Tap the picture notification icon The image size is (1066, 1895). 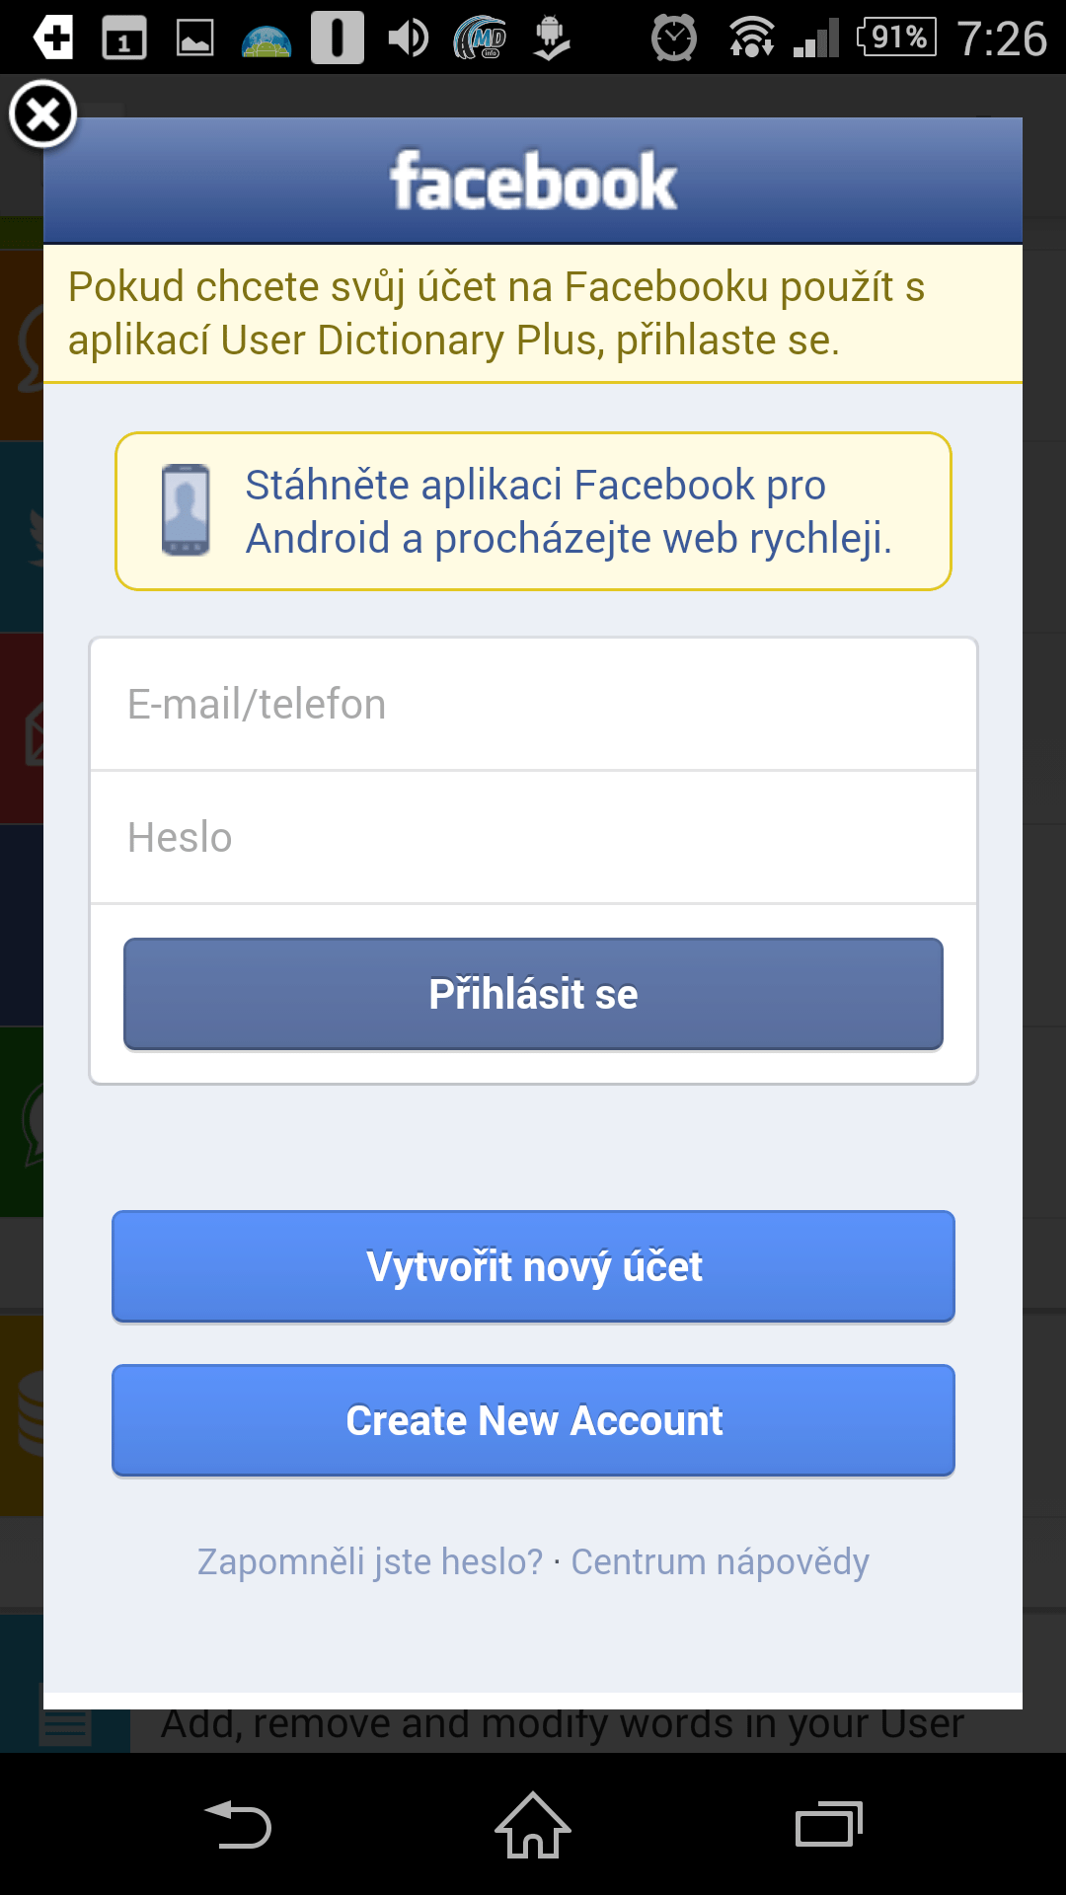pos(195,38)
